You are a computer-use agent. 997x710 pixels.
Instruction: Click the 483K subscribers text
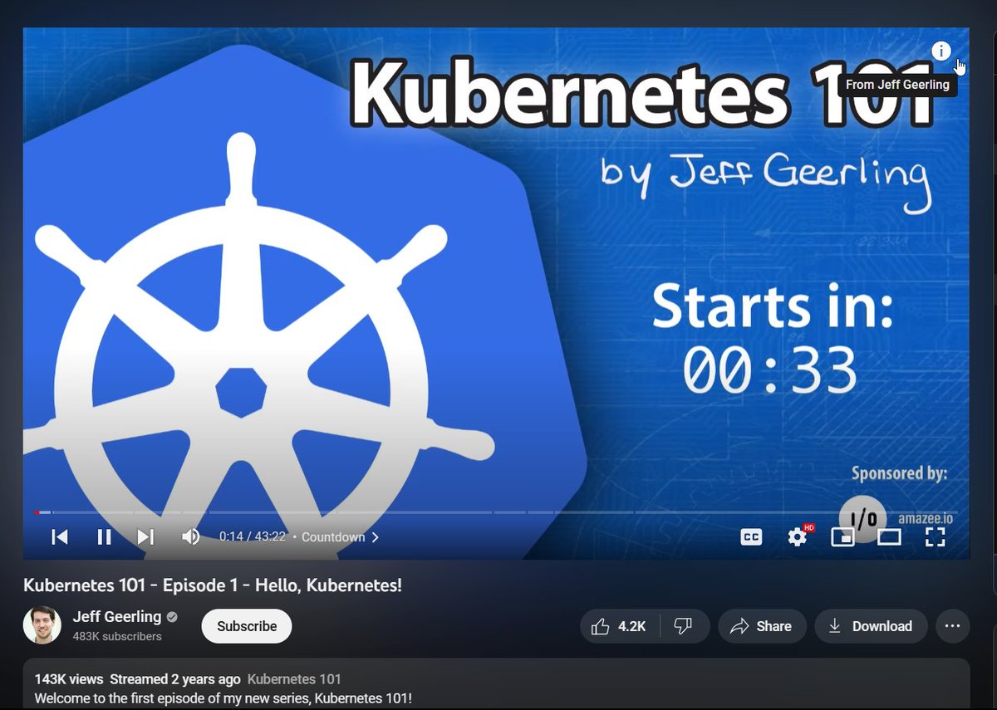pyautogui.click(x=117, y=636)
